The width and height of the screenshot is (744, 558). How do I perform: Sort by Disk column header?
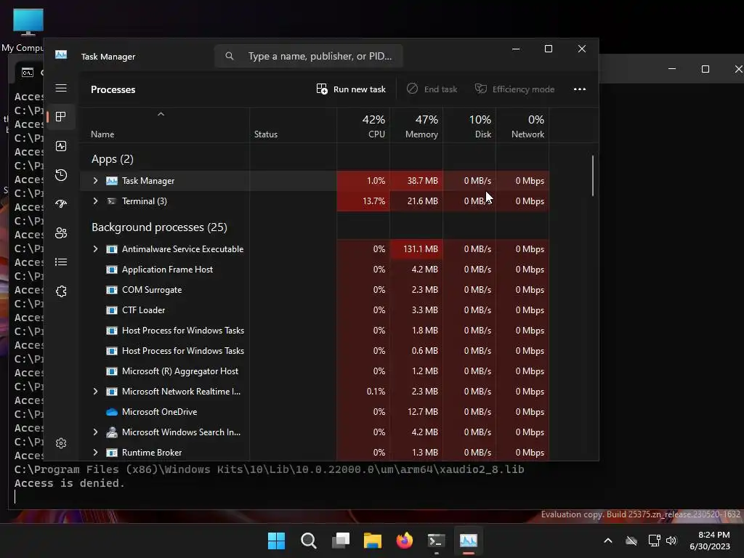point(470,126)
